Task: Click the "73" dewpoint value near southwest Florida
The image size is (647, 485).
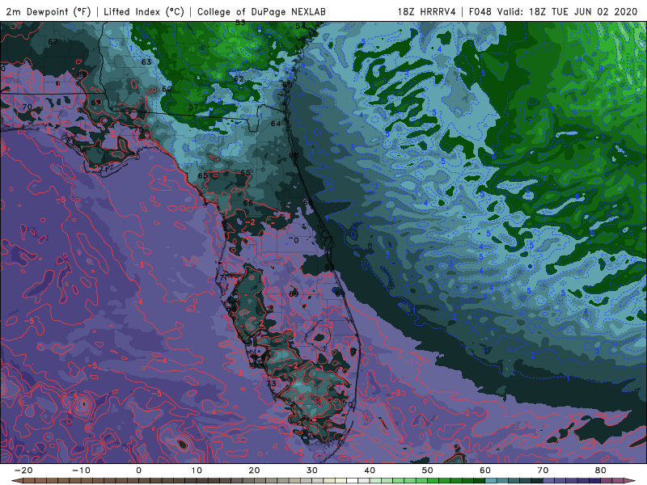Action: pyautogui.click(x=271, y=383)
